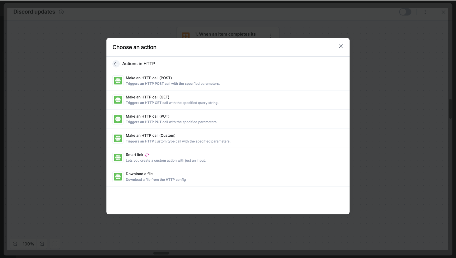Image resolution: width=456 pixels, height=258 pixels.
Task: Toggle the Discord updates automation switch
Action: [405, 12]
